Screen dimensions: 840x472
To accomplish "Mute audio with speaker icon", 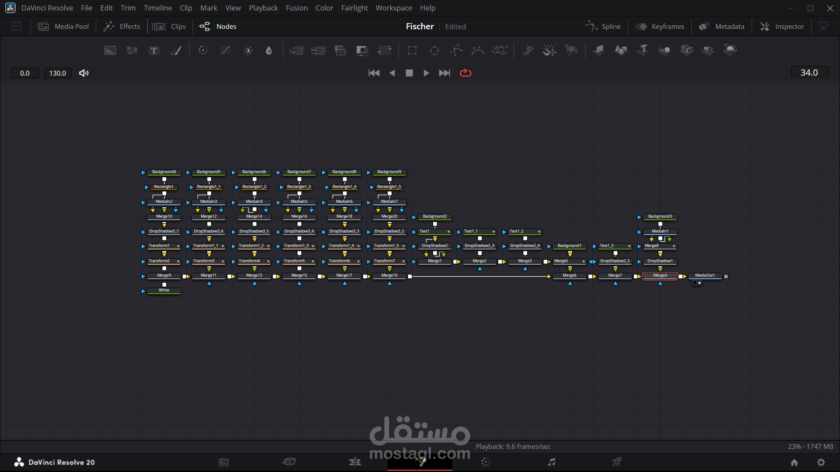I will pos(84,73).
